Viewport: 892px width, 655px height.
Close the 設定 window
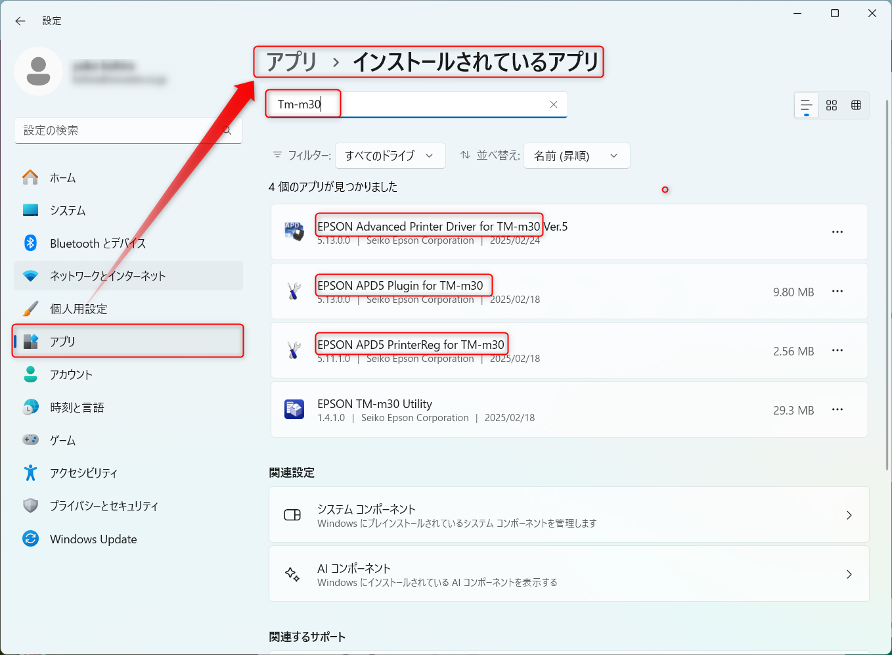[x=872, y=13]
